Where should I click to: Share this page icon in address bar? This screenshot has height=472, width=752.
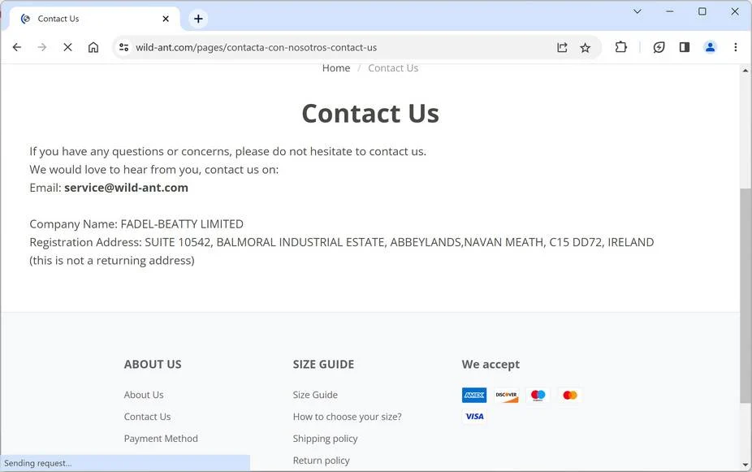[562, 47]
